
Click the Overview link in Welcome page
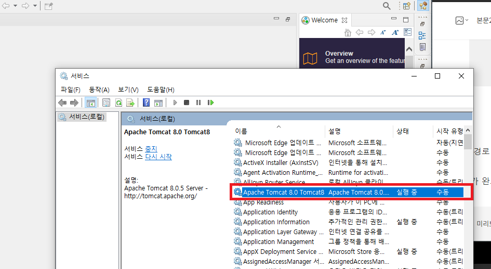pyautogui.click(x=339, y=53)
